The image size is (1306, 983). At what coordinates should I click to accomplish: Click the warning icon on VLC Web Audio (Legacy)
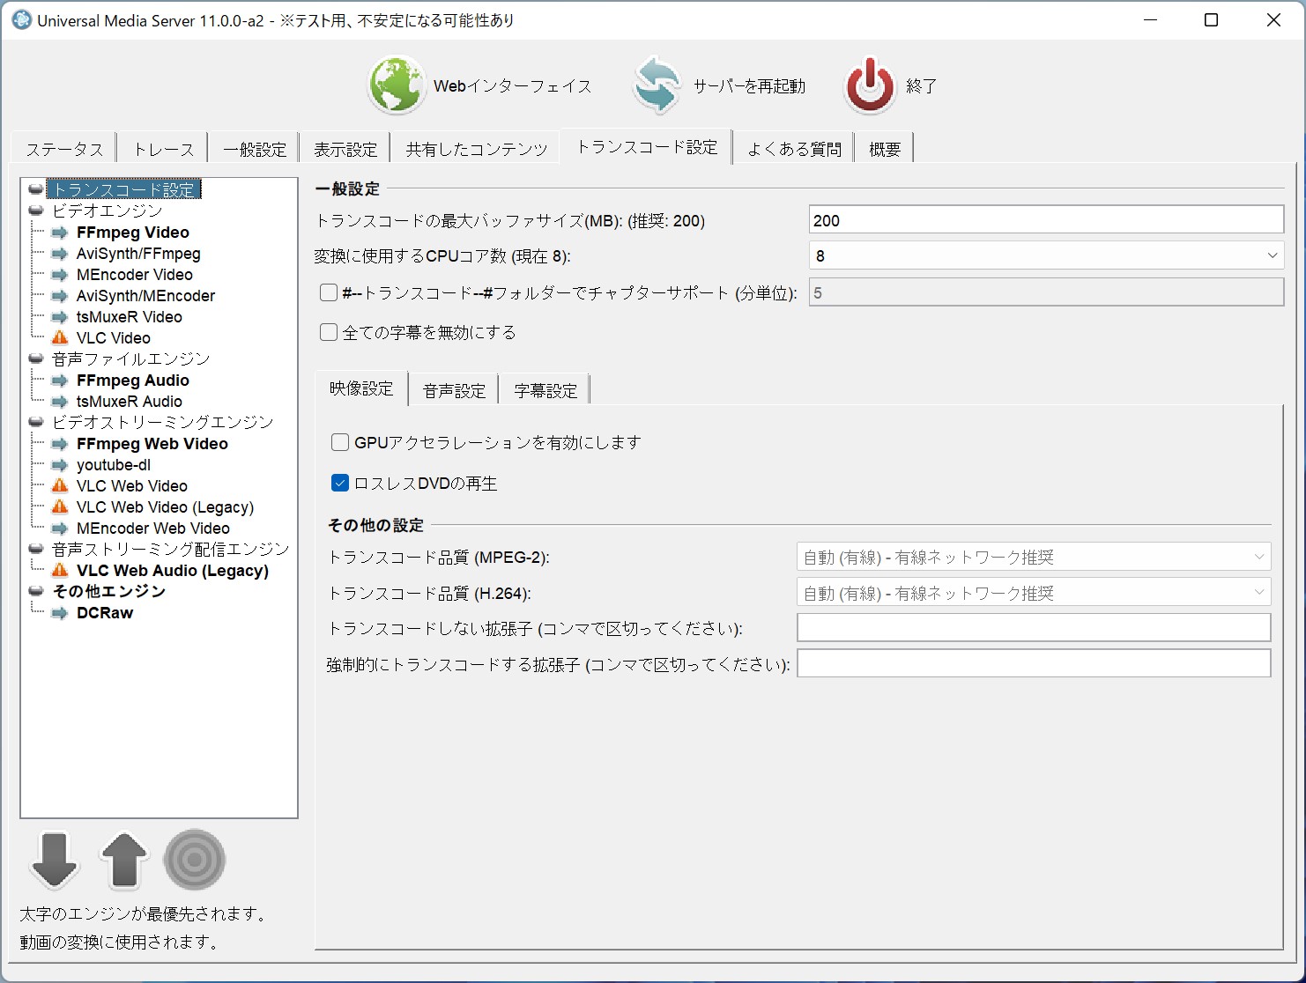pyautogui.click(x=59, y=570)
